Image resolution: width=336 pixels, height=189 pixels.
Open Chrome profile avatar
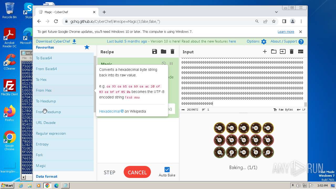(x=293, y=22)
